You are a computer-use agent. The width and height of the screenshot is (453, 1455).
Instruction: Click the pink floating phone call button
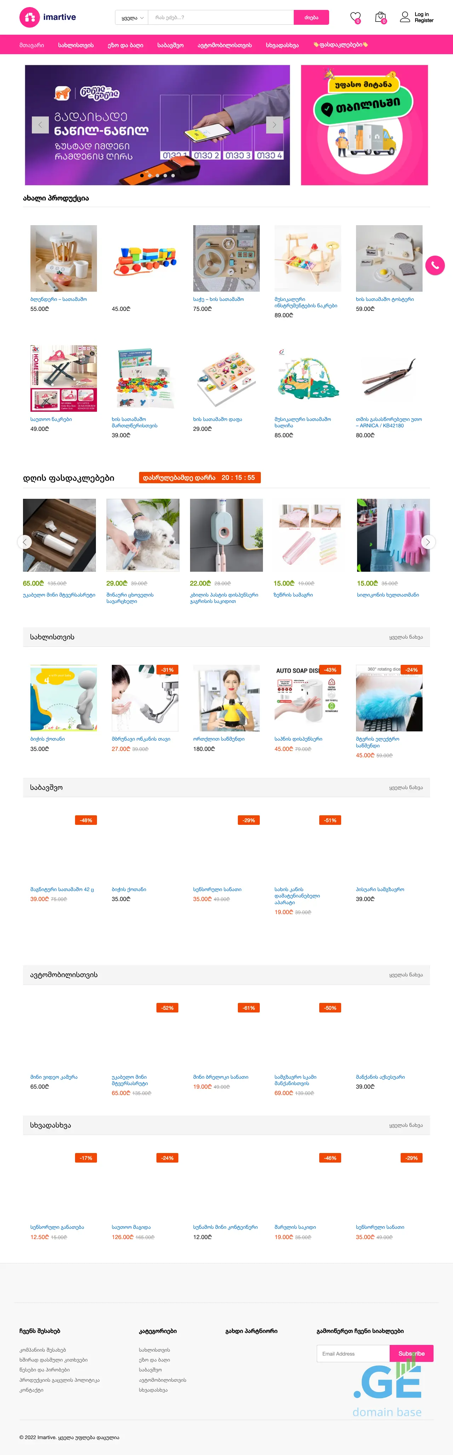tap(435, 266)
